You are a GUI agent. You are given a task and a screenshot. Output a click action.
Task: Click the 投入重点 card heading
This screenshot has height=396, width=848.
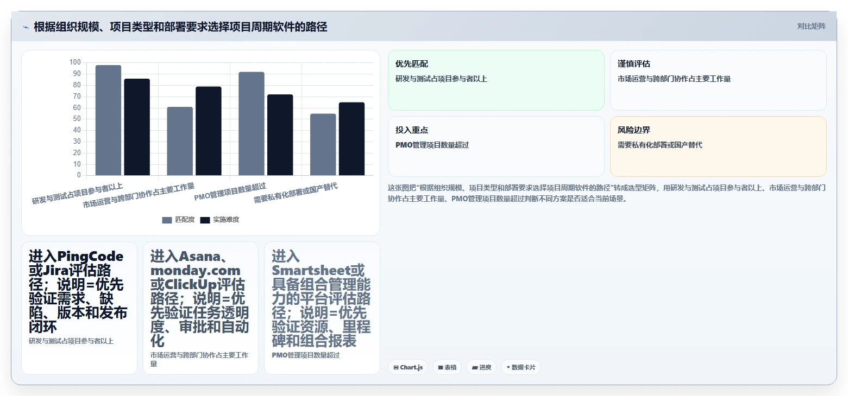412,130
